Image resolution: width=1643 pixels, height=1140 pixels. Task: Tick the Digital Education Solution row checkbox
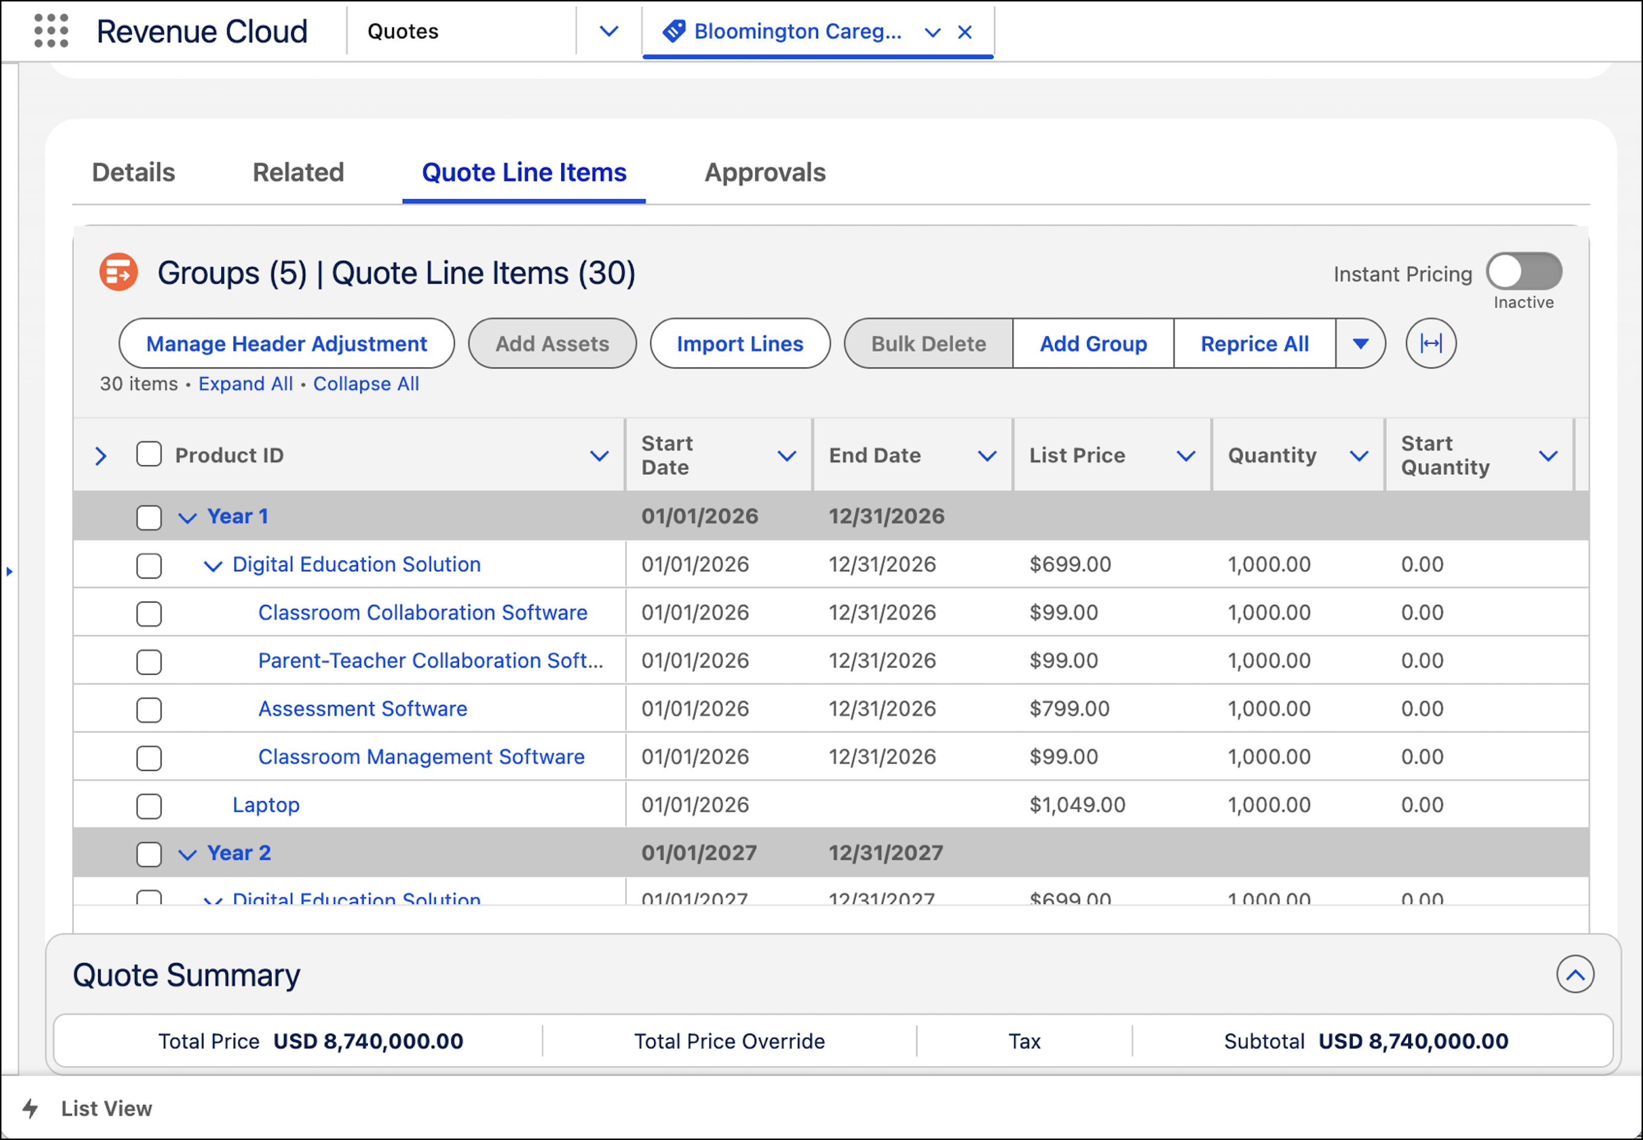148,566
